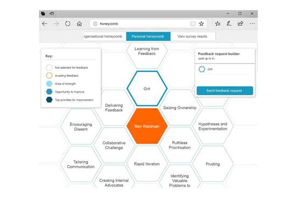The width and height of the screenshot is (297, 198).
Task: Click the orange Ben Waldman hexagon
Action: 147,126
